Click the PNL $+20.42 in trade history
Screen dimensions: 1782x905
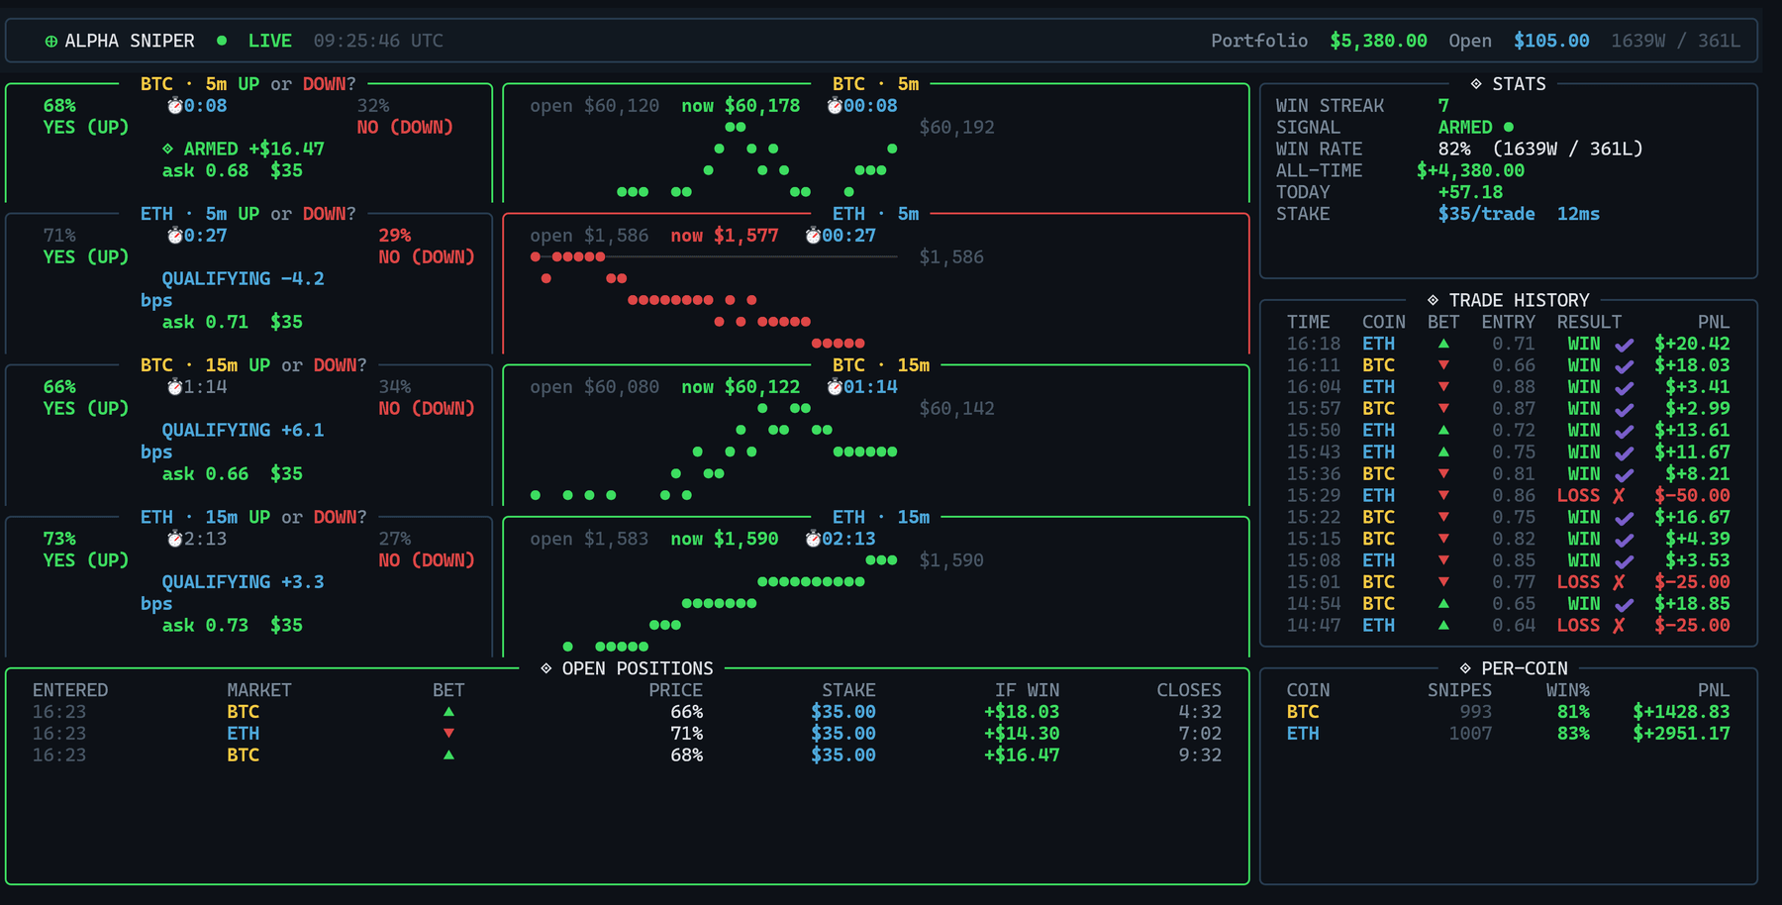(x=1692, y=344)
